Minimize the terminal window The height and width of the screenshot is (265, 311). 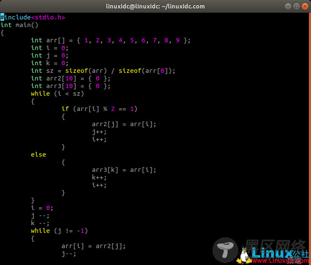click(288, 6)
